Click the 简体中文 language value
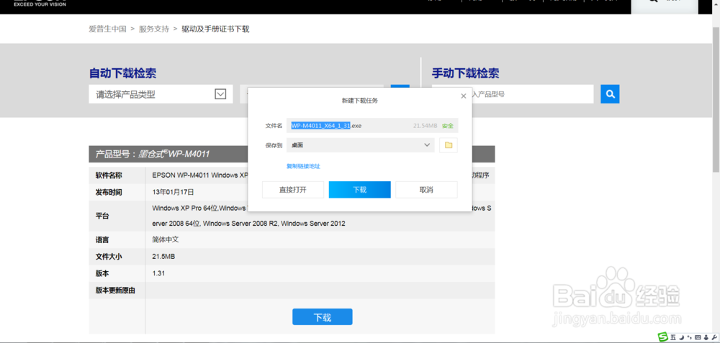720x343 pixels. coord(166,240)
